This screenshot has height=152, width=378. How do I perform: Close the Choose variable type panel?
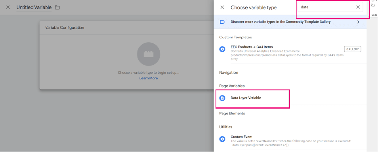(x=222, y=8)
